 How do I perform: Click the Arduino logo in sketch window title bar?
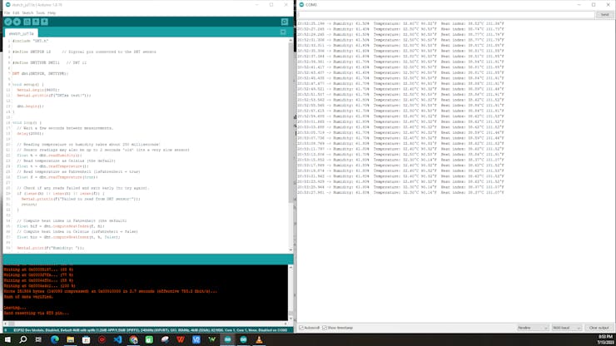(x=7, y=5)
